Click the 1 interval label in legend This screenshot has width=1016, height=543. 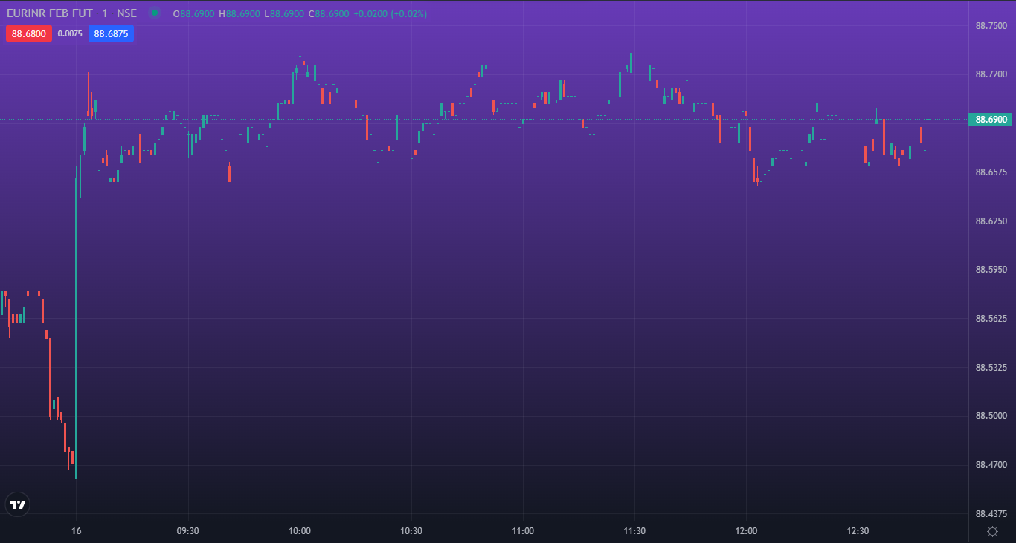(105, 13)
